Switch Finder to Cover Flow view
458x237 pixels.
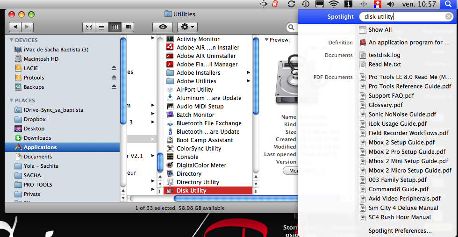pyautogui.click(x=127, y=27)
